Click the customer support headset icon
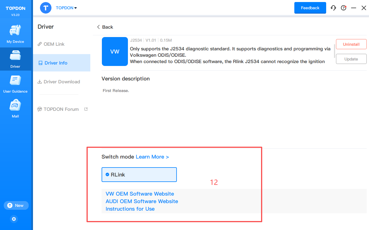This screenshot has width=369, height=230. pos(333,8)
